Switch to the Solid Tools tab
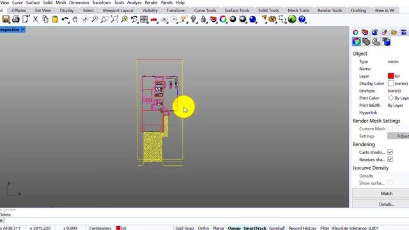The height and width of the screenshot is (230, 409). (x=268, y=10)
